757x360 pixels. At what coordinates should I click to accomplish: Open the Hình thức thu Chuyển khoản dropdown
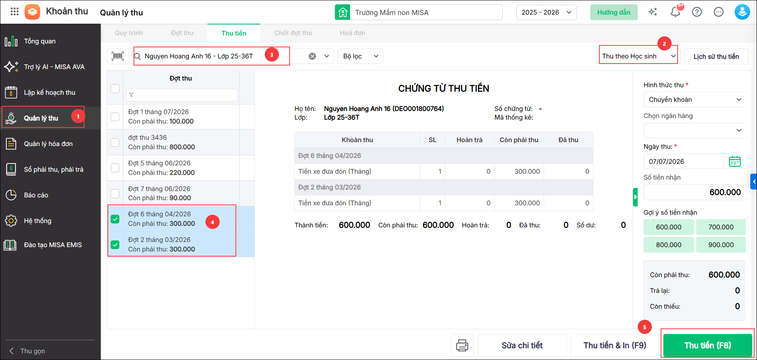click(695, 99)
